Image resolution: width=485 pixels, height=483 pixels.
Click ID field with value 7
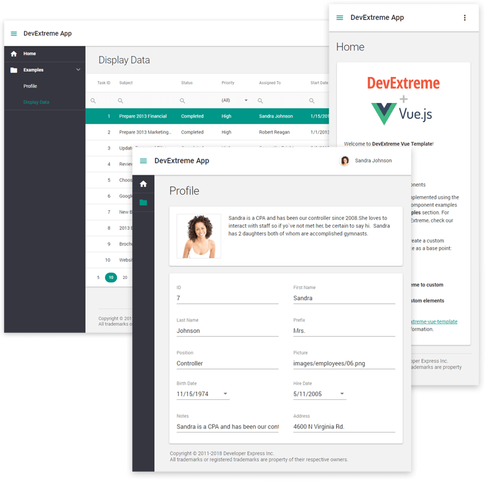point(227,298)
